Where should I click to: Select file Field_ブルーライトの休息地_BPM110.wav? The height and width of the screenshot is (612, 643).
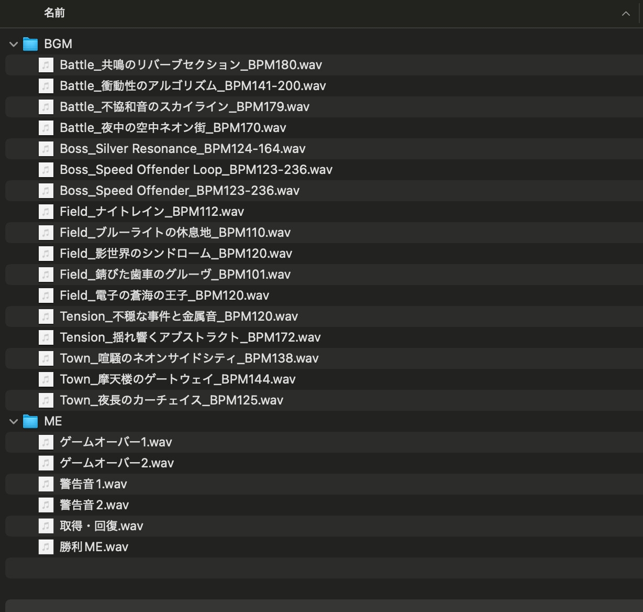coord(175,233)
